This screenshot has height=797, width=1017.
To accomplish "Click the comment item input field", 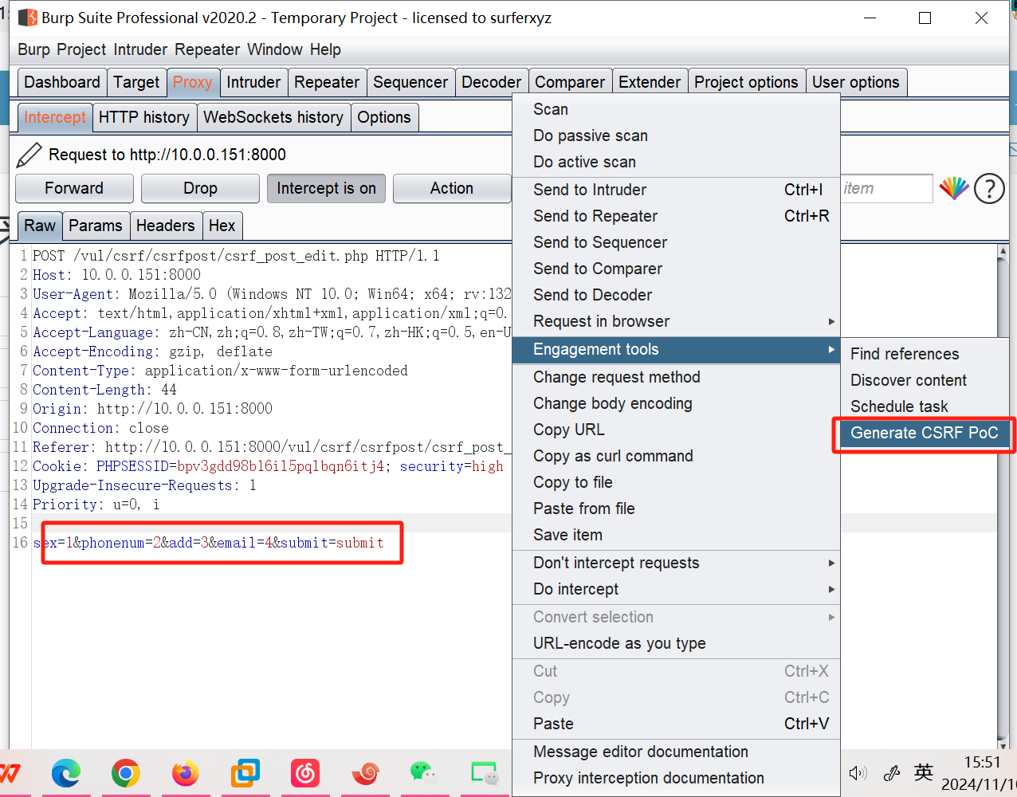I will (885, 188).
